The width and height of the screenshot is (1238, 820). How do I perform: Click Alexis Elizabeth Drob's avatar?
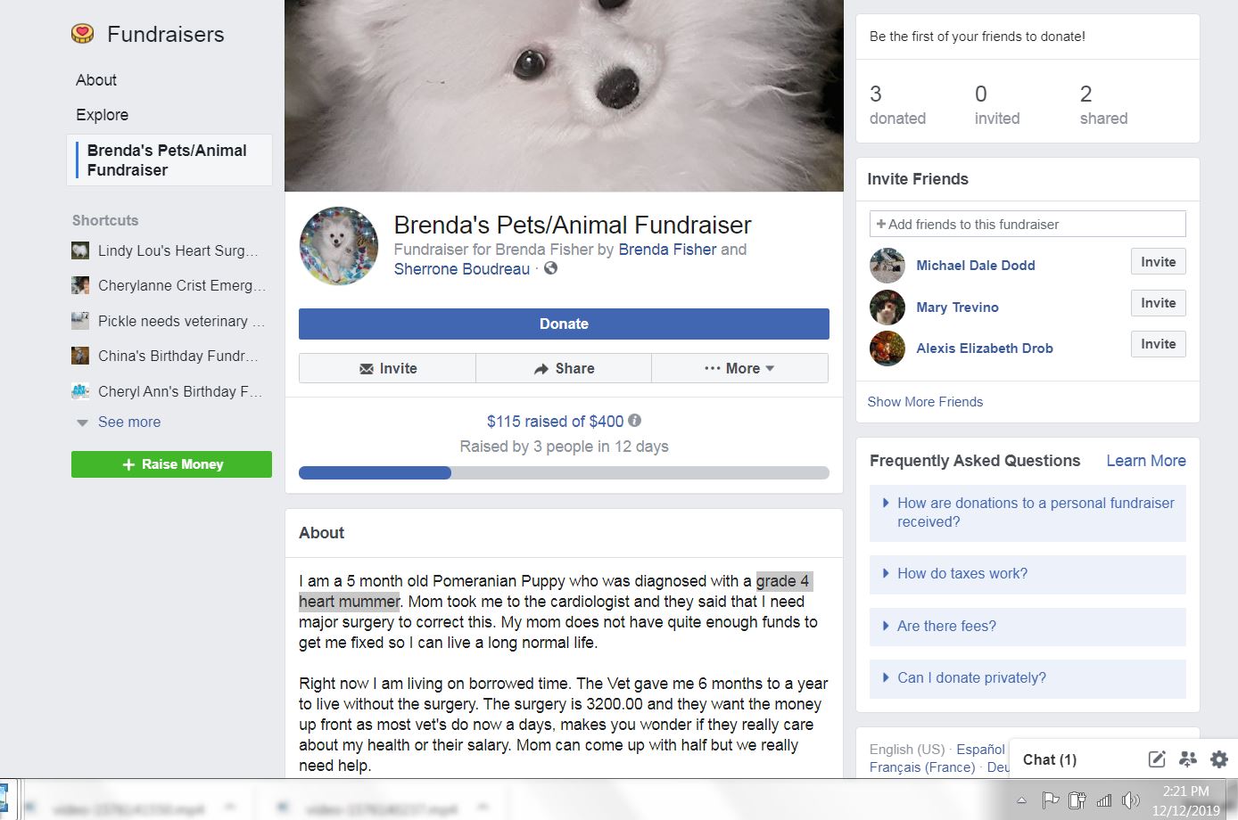887,348
